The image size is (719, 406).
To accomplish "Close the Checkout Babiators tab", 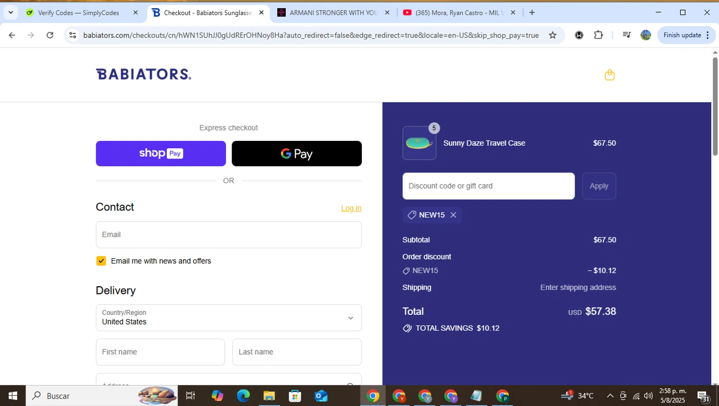I will pyautogui.click(x=261, y=13).
